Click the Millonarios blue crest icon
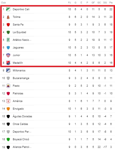The image size is (115, 151). point(8,71)
